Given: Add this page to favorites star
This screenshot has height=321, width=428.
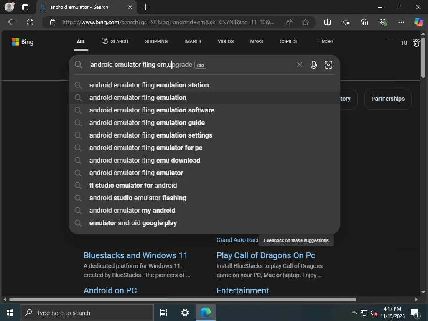Looking at the screenshot, I should [306, 22].
